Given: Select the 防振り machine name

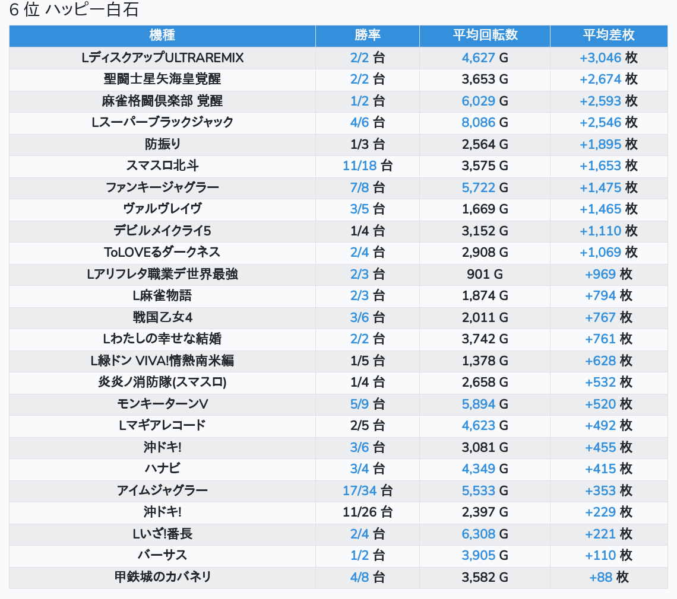Looking at the screenshot, I should point(162,144).
